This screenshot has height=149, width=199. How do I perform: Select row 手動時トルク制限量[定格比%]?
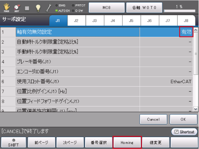(x=97, y=52)
